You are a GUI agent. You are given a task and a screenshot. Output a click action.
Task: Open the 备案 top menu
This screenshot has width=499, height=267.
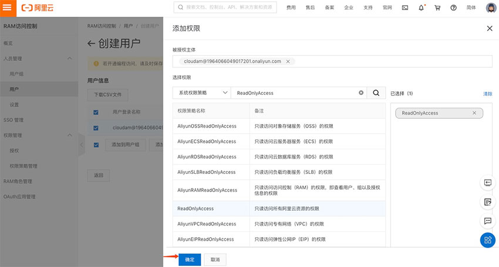[329, 8]
